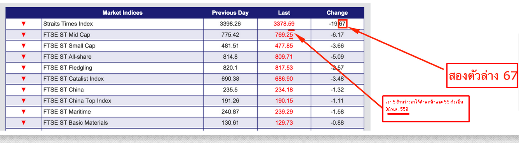Click the red down arrow beside FTSE ST All-share
This screenshot has height=144, width=519.
click(x=24, y=57)
